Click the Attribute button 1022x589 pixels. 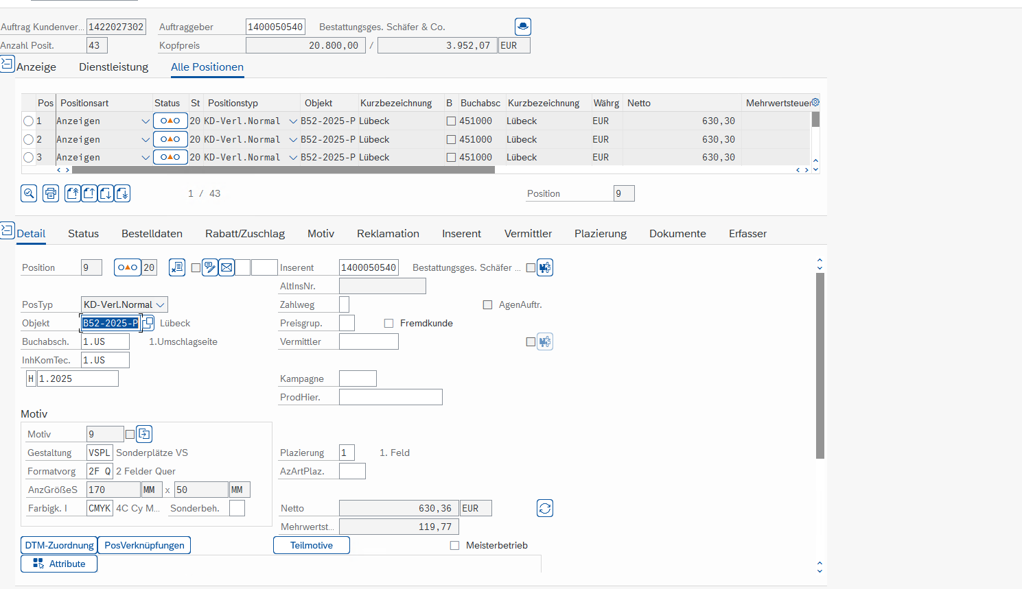59,564
